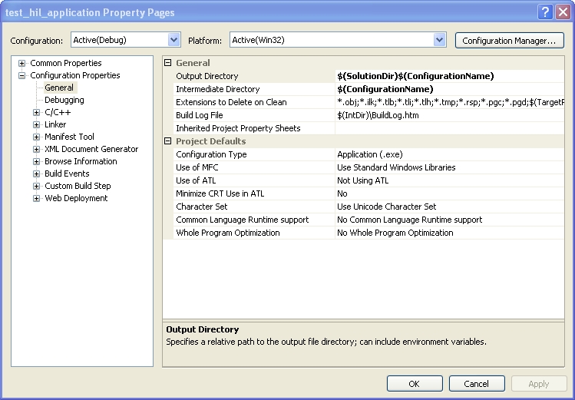Open the Configuration dropdown
This screenshot has width=575, height=400.
tap(173, 40)
